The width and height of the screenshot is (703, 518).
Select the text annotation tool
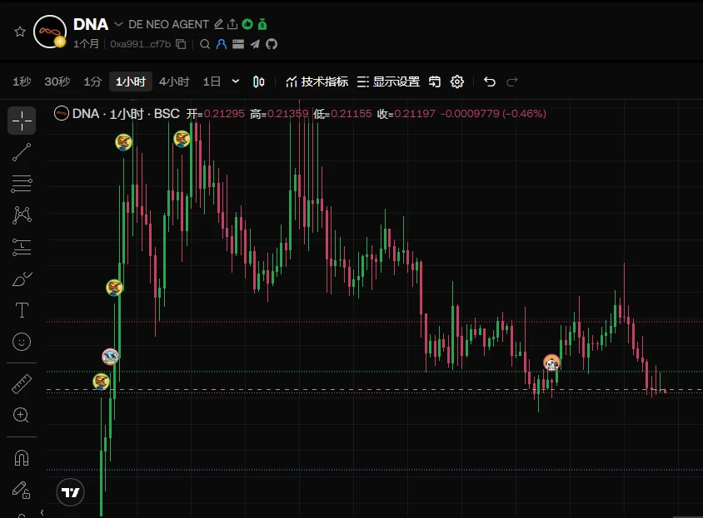[22, 310]
